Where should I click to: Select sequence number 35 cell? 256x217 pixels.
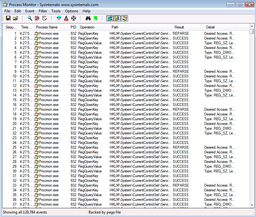[x=15, y=195]
